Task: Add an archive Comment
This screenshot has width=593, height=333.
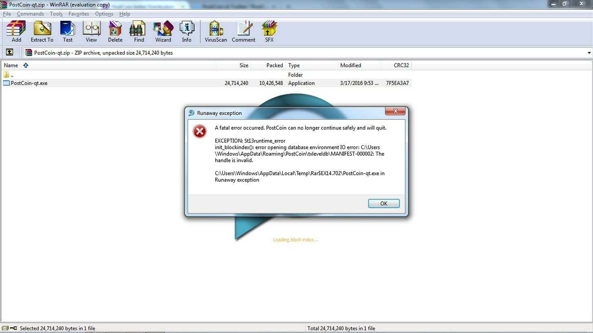Action: [x=244, y=32]
